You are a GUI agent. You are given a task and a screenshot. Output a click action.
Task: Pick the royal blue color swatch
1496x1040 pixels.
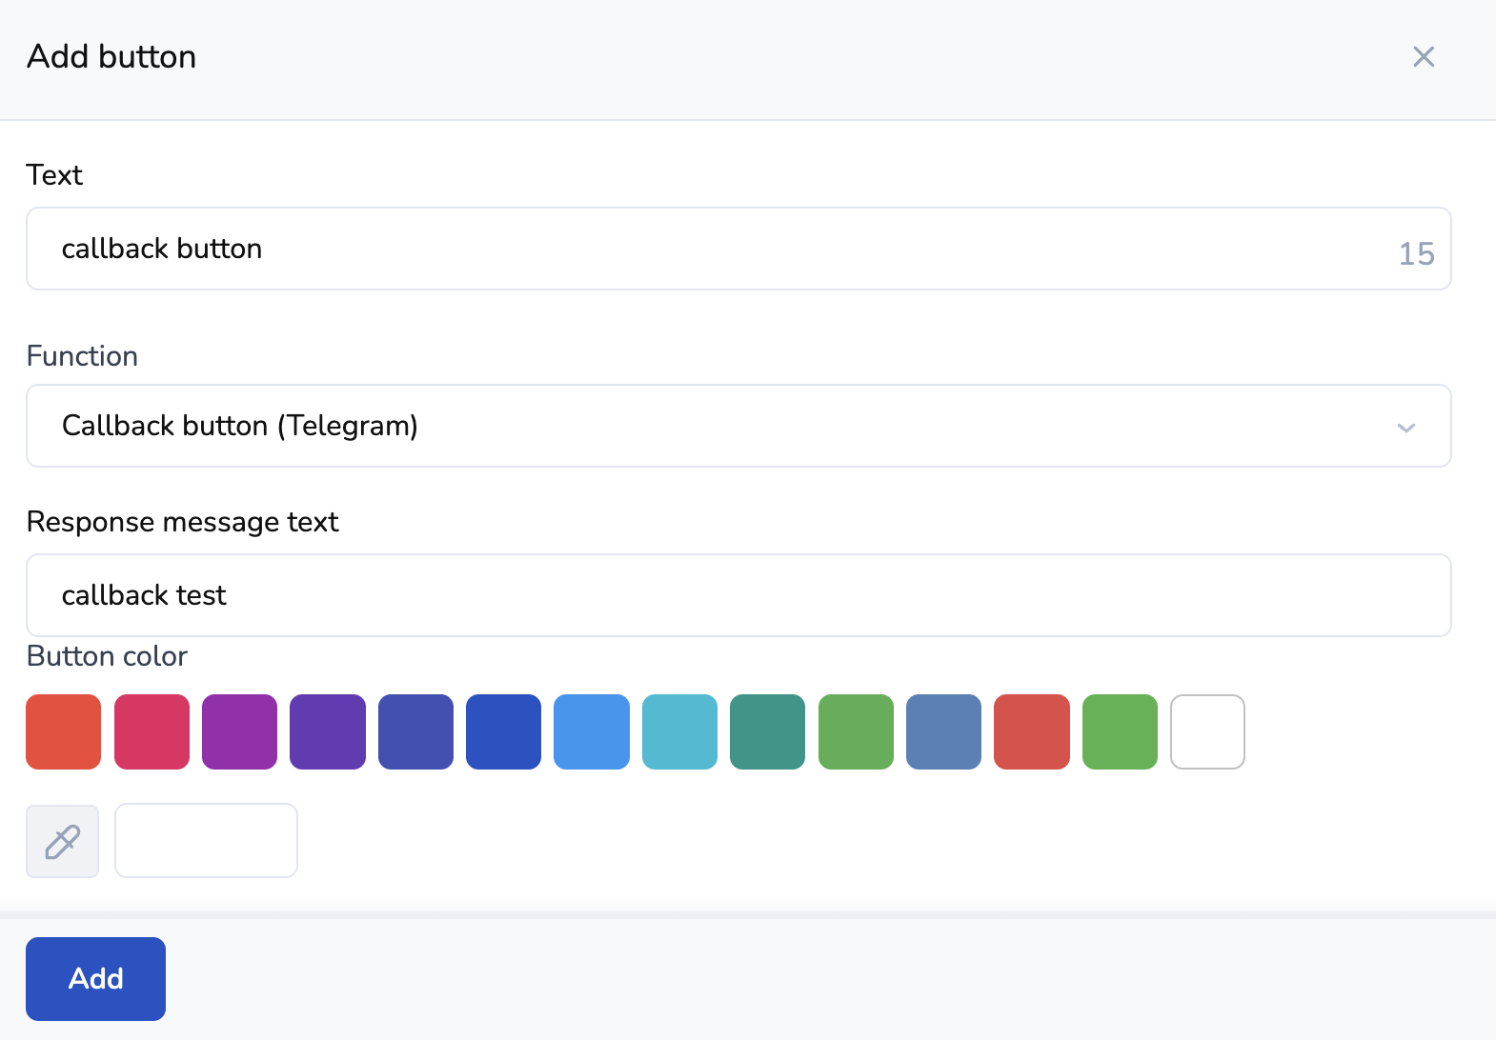(503, 731)
